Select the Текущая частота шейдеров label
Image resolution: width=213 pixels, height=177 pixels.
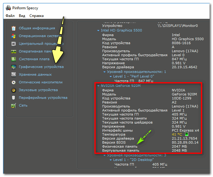tap(128, 123)
